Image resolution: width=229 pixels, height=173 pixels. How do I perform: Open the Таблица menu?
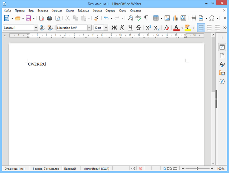(x=83, y=11)
